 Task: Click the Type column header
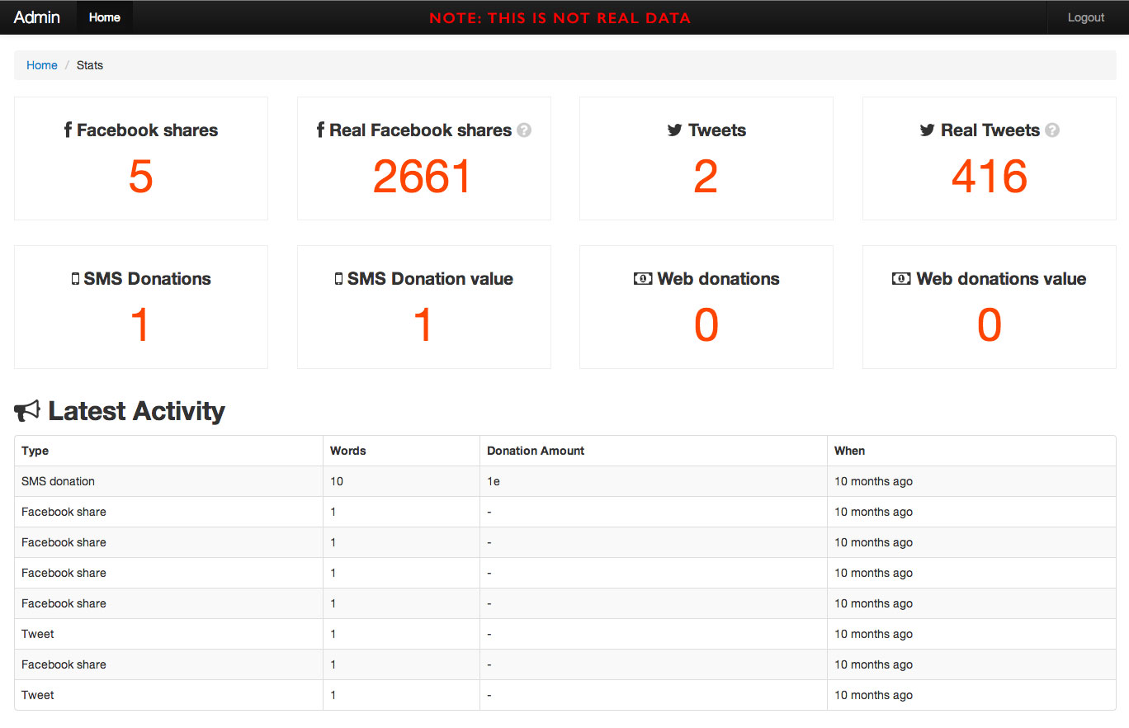35,451
